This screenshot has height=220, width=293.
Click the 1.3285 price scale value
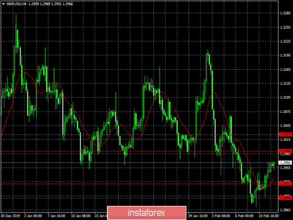[286, 13]
